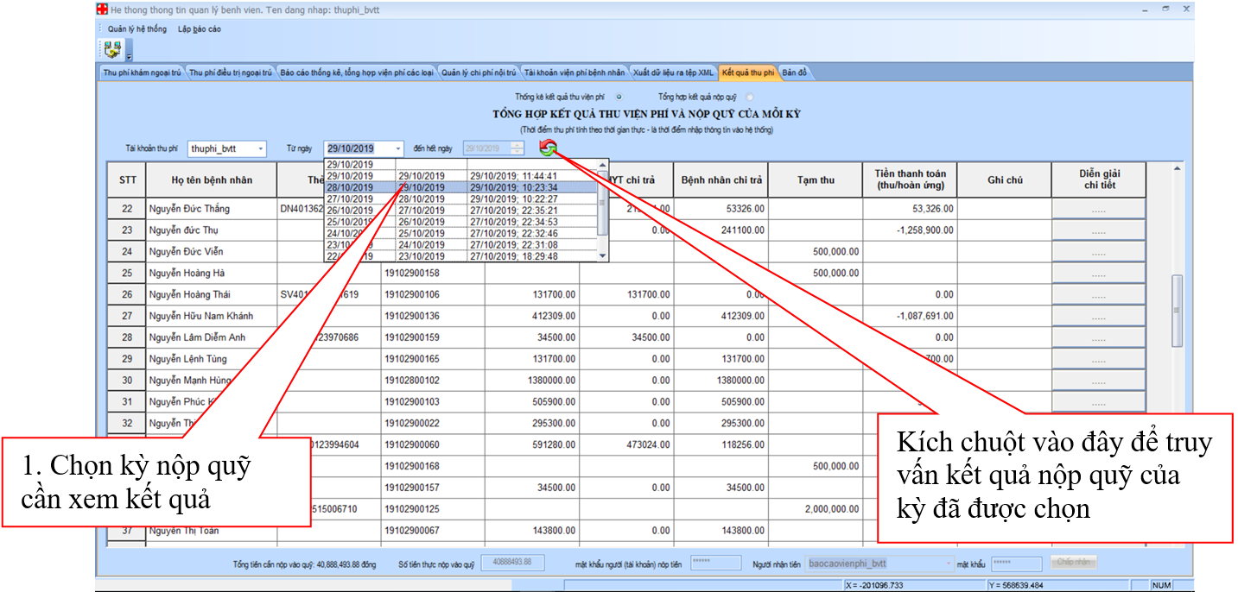The image size is (1238, 592).
Task: Click the red cross application icon in title bar
Action: (x=101, y=9)
